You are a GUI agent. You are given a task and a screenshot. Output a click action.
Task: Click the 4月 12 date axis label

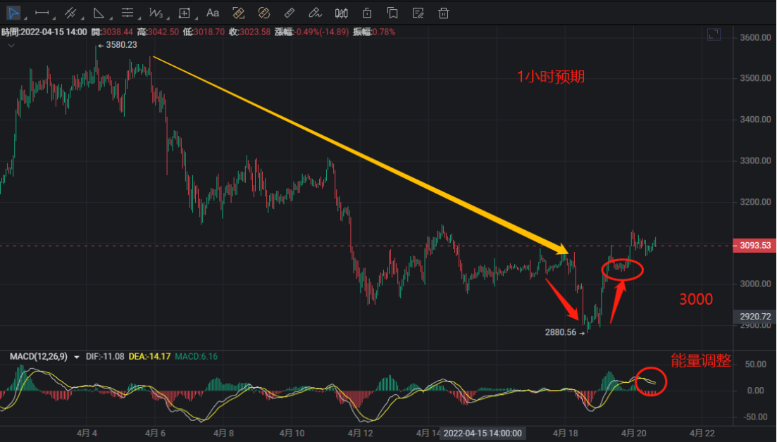pyautogui.click(x=360, y=433)
